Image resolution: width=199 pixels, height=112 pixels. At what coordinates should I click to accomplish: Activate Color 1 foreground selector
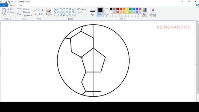pyautogui.click(x=100, y=12)
